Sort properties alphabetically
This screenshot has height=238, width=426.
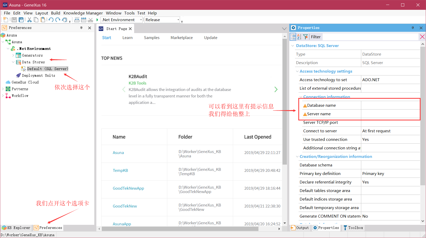(299, 37)
